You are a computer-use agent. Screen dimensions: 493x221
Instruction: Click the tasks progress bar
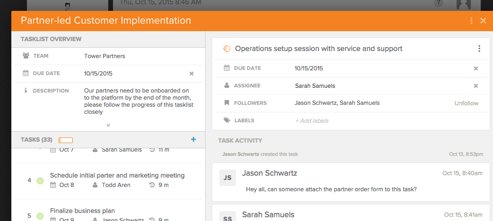66,140
